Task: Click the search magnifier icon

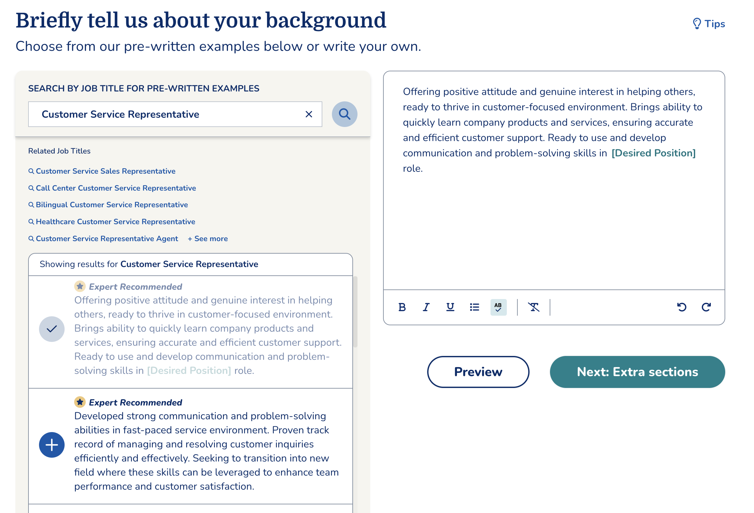Action: (343, 114)
